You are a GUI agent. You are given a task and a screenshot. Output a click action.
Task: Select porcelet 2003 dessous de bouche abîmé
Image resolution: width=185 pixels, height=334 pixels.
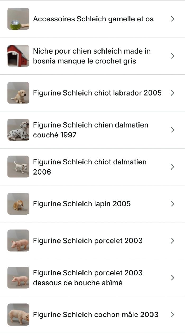pos(88,277)
